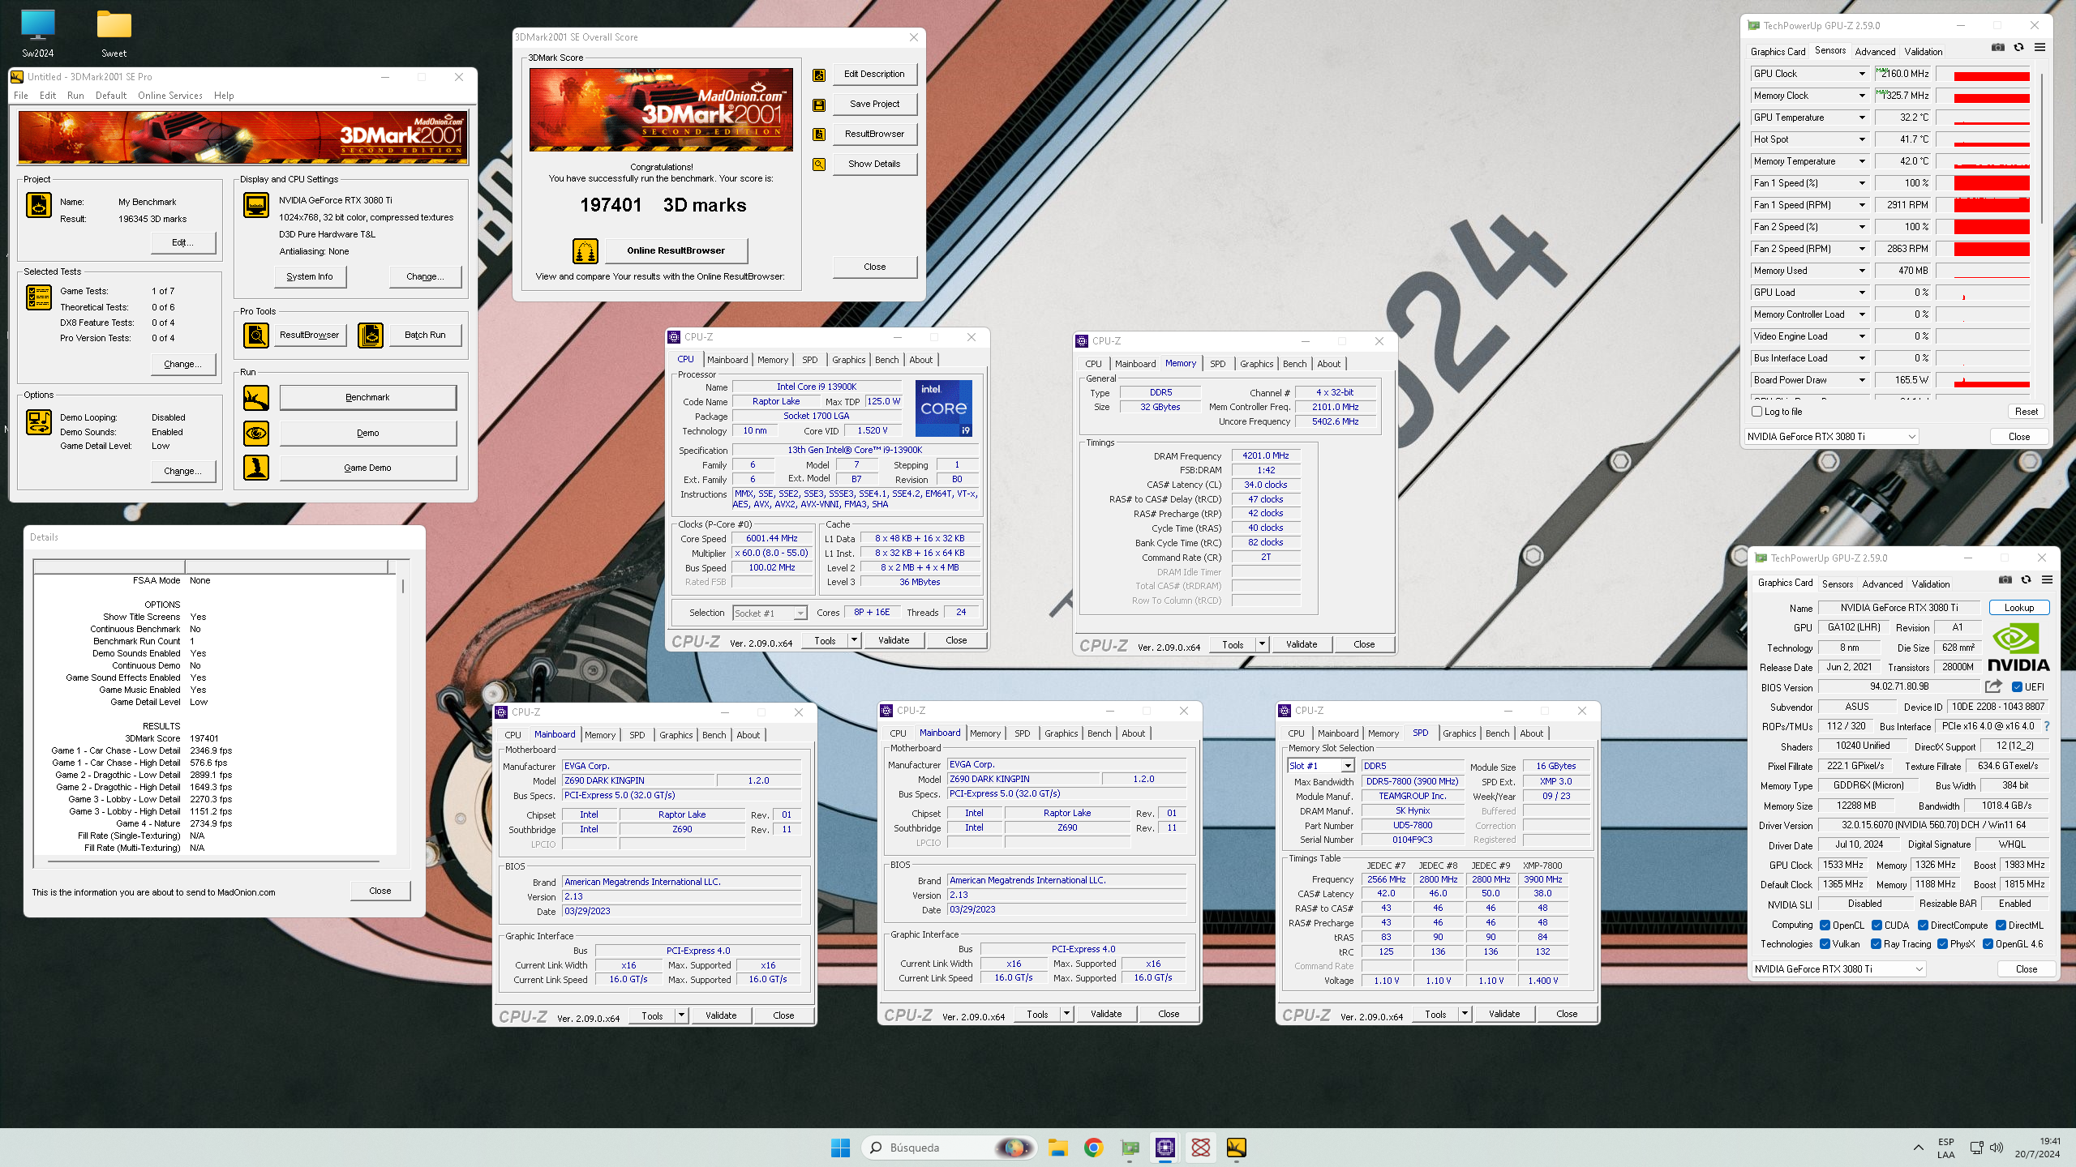Image resolution: width=2076 pixels, height=1167 pixels.
Task: Click the Benchmark run icon in 3DMark
Action: coord(256,398)
